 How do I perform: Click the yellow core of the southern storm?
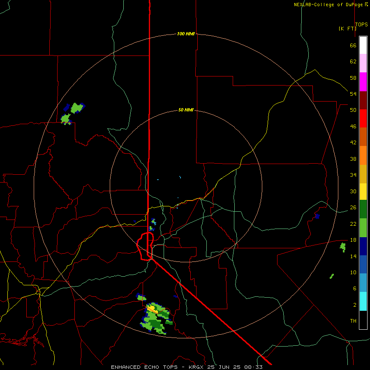[x=153, y=309]
